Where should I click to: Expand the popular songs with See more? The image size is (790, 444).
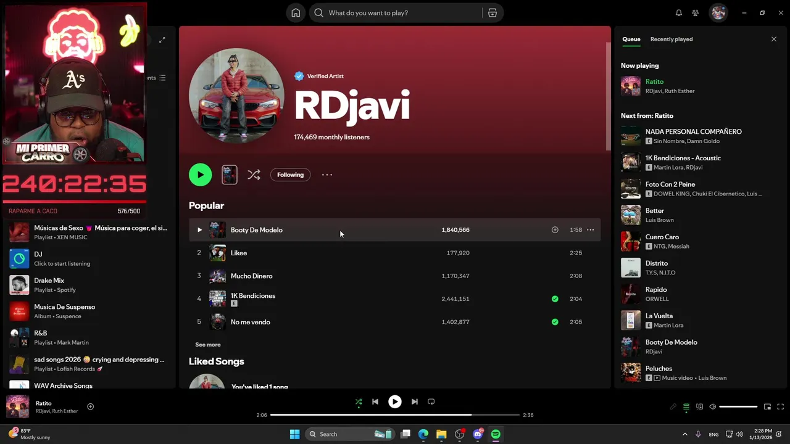tap(208, 345)
